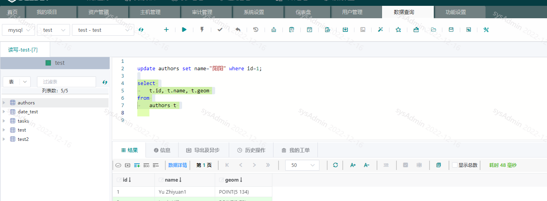Click the checkmark commit icon

point(220,29)
